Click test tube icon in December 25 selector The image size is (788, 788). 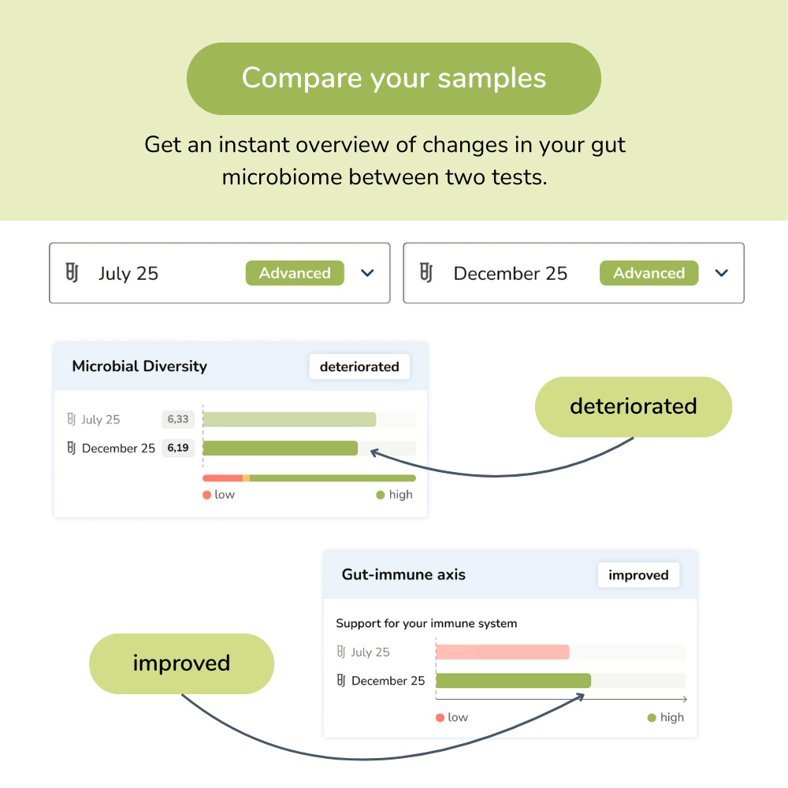click(x=426, y=273)
